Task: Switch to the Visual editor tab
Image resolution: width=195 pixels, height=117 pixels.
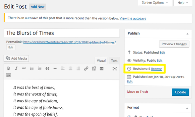Action: pyautogui.click(x=101, y=61)
